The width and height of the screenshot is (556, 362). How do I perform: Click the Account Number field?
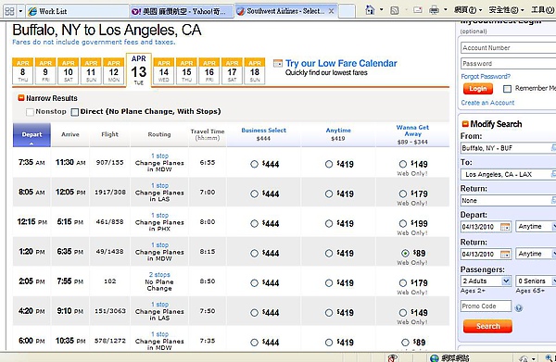click(x=508, y=48)
